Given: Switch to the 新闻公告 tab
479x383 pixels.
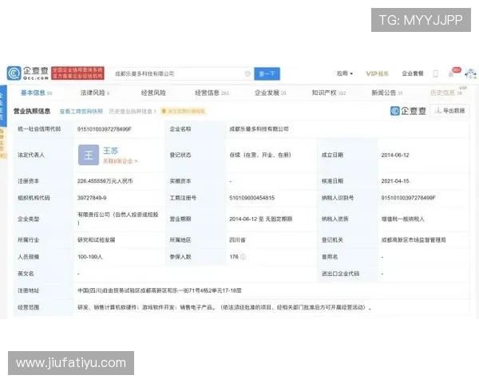Looking at the screenshot, I should 387,93.
